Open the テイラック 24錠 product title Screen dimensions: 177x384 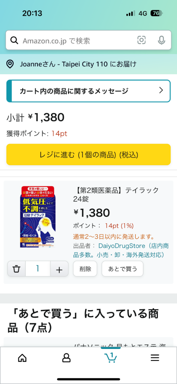click(116, 195)
